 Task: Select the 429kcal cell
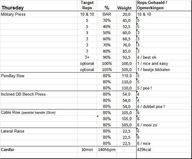(145, 150)
